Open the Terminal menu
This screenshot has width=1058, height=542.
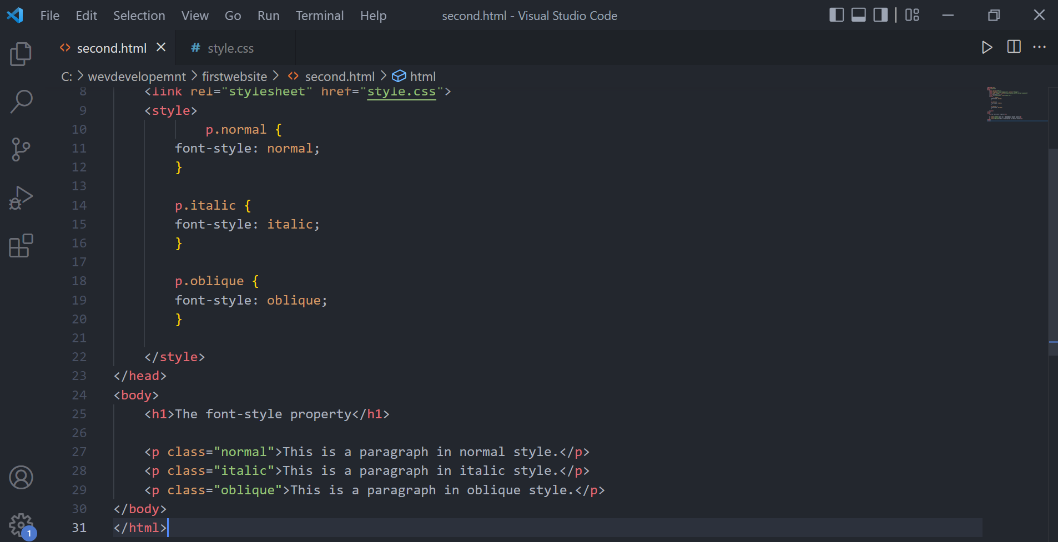tap(320, 16)
